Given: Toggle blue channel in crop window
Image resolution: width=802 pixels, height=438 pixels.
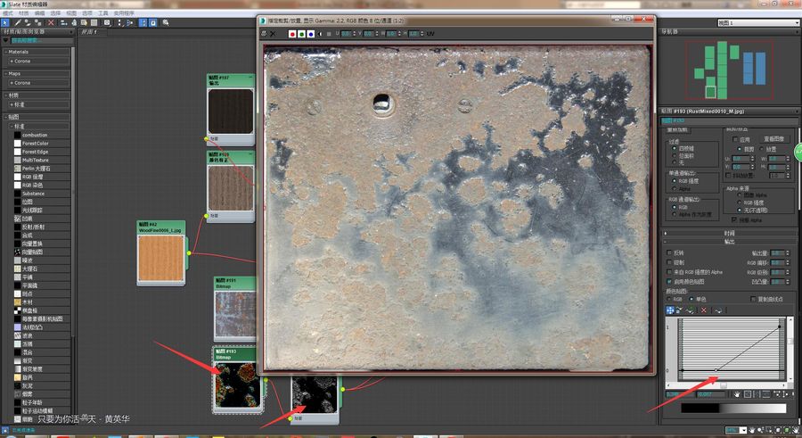Looking at the screenshot, I should pyautogui.click(x=310, y=34).
